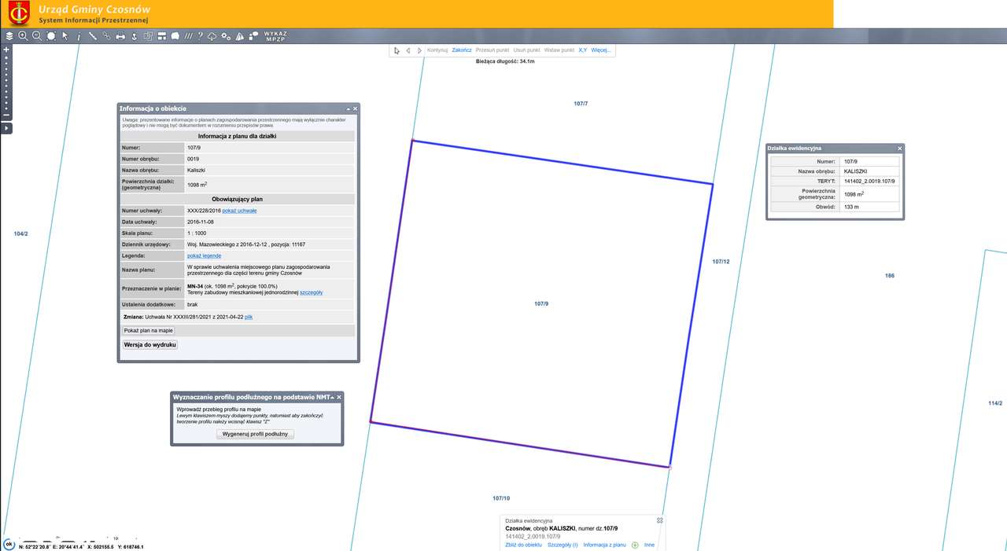Close the parcel popup via corner icon
1007x551 pixels.
(x=660, y=520)
